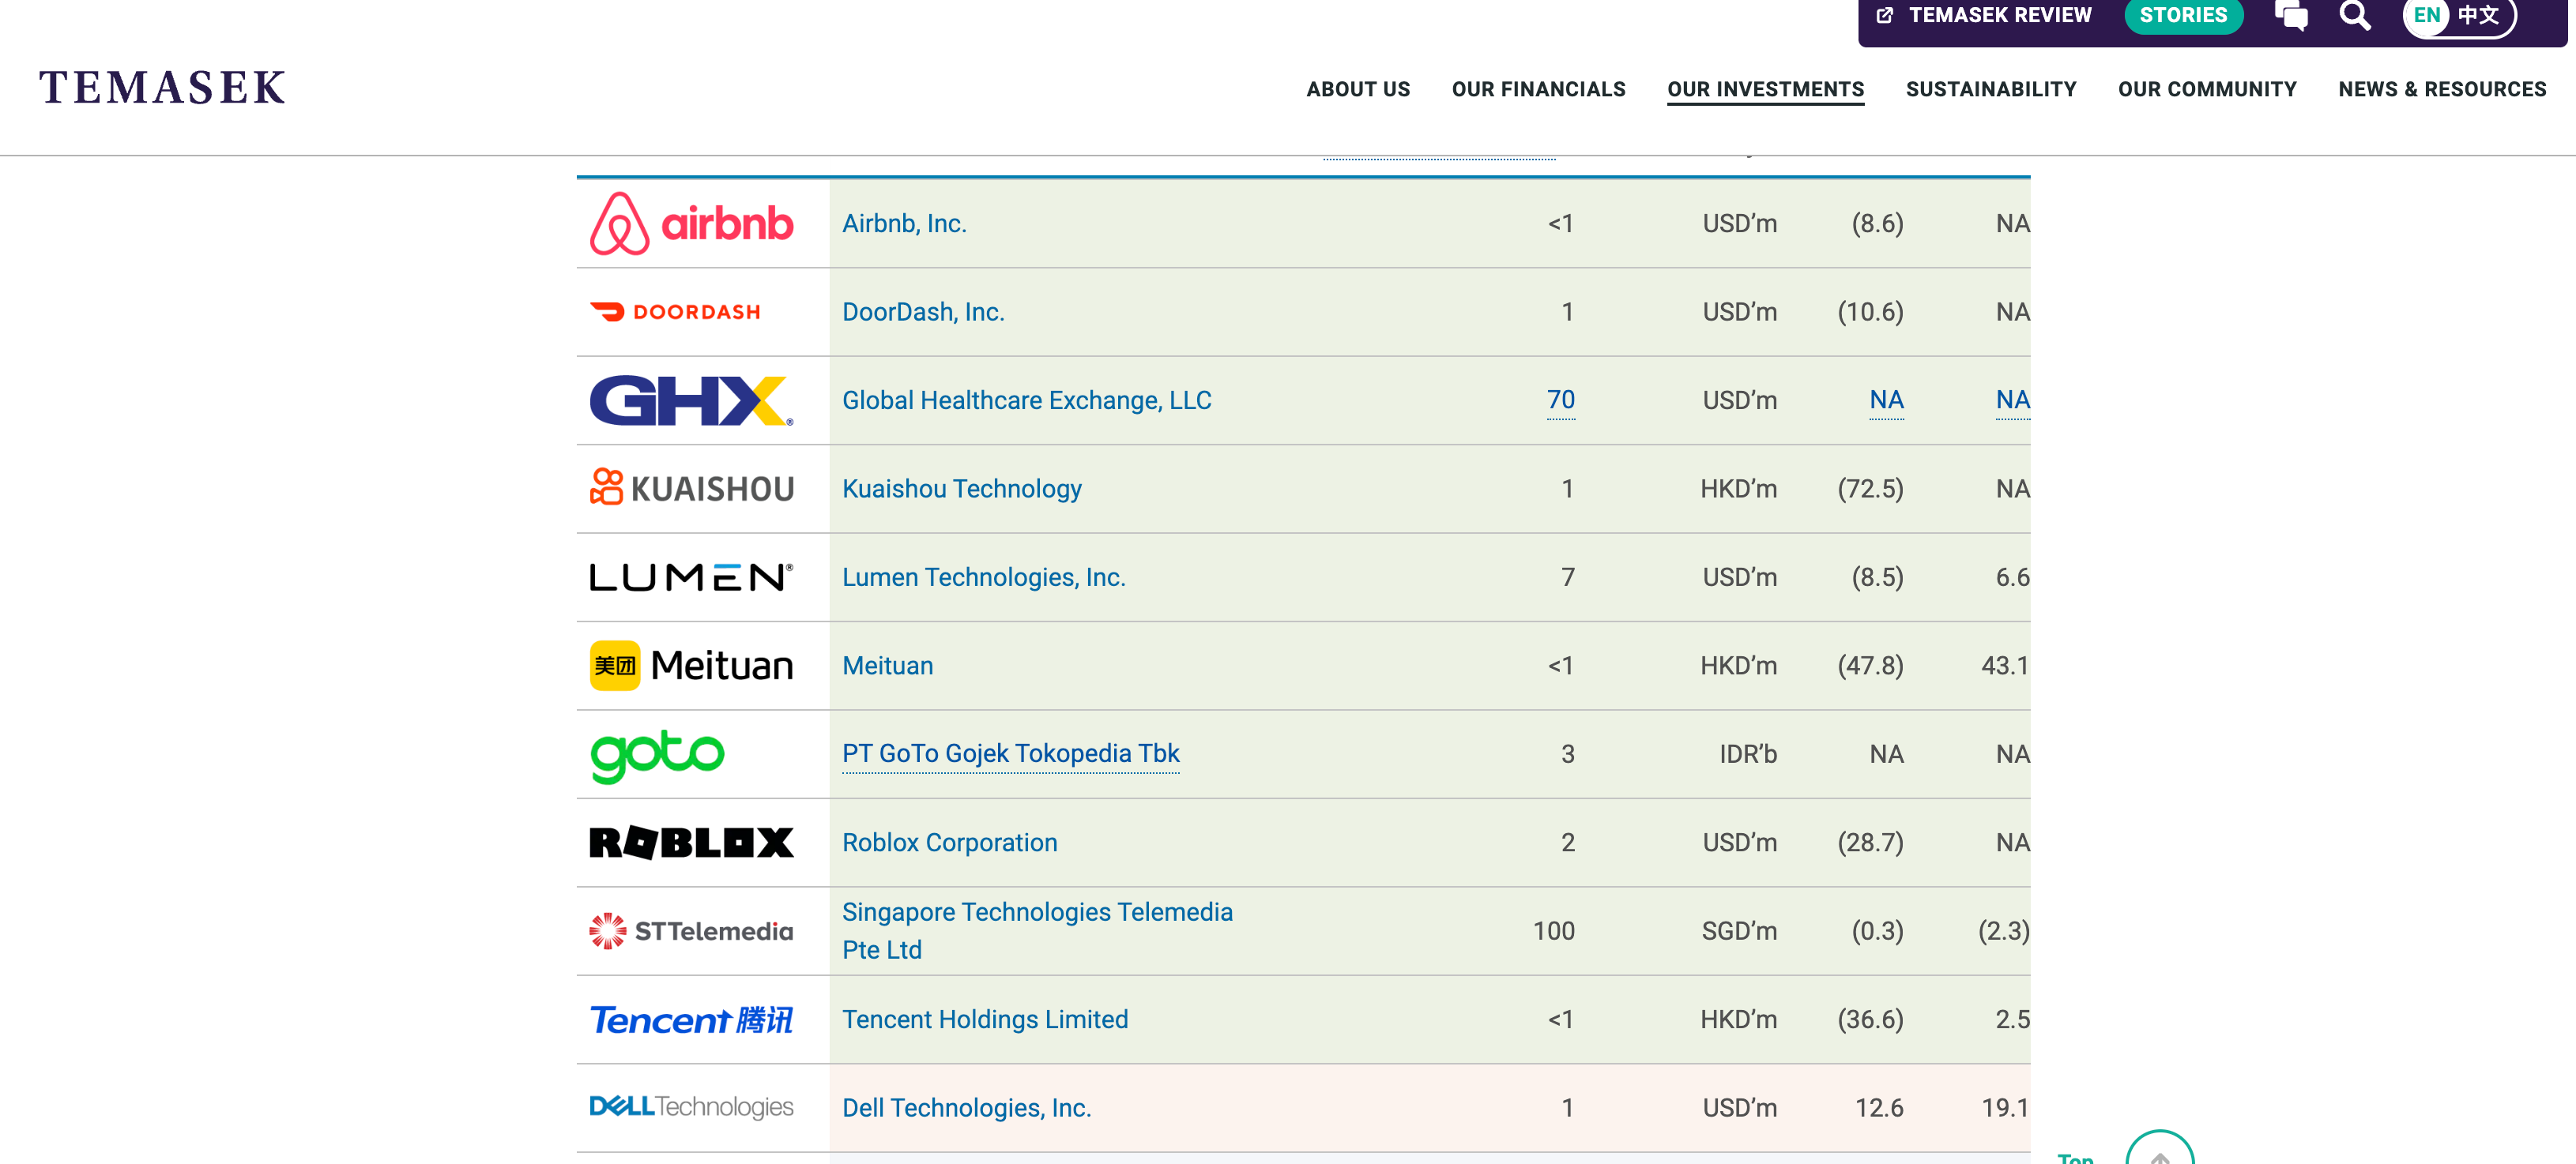The width and height of the screenshot is (2576, 1164).
Task: Click the GoTo logo
Action: pyautogui.click(x=657, y=756)
